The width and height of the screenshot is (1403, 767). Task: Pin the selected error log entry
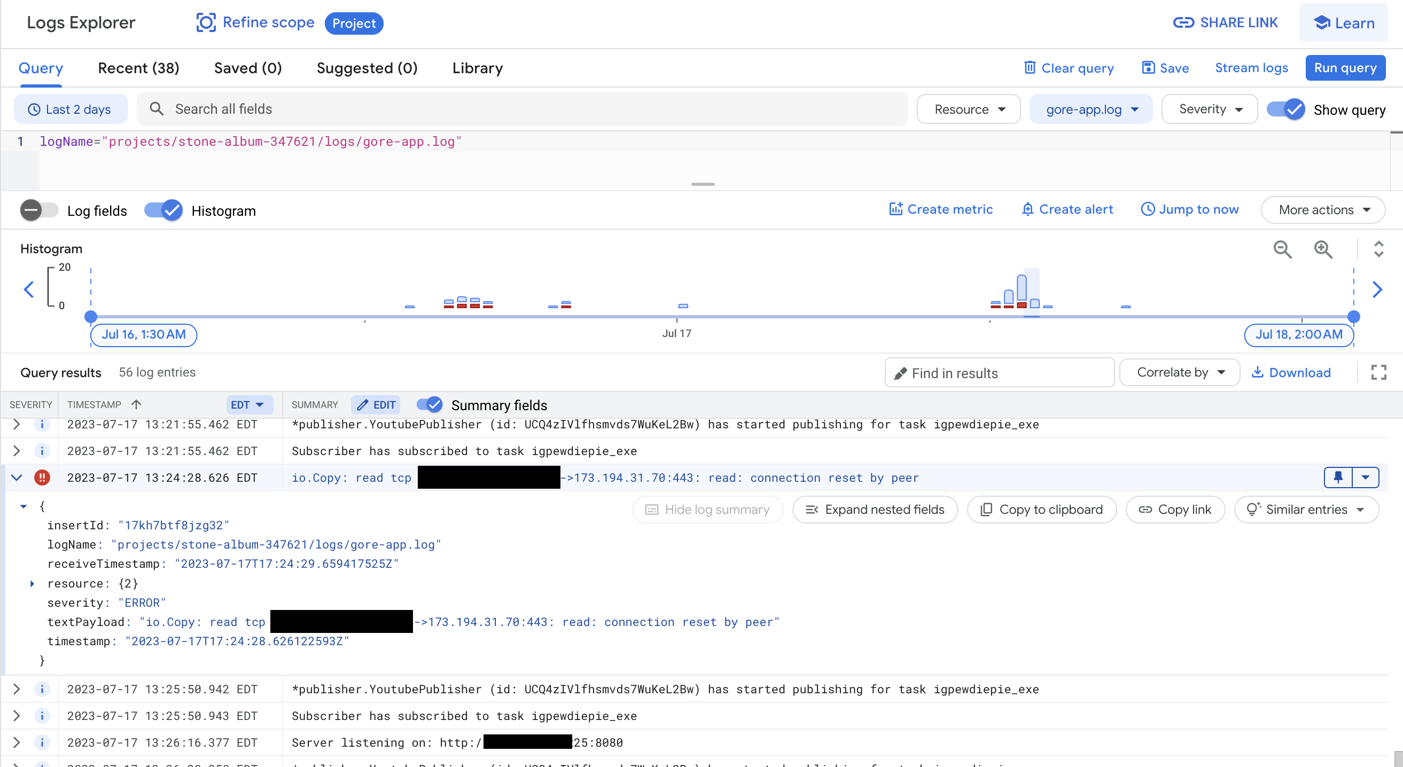[1338, 478]
